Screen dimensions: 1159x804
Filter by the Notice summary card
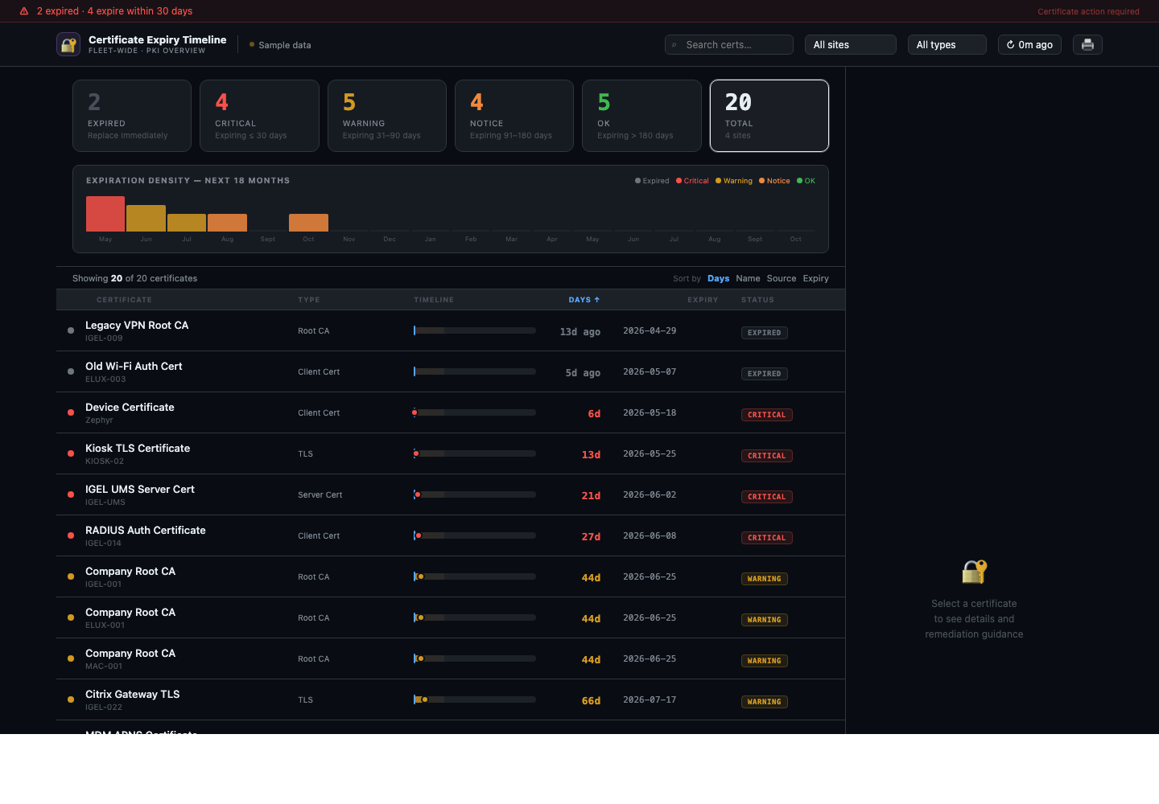[x=514, y=116]
